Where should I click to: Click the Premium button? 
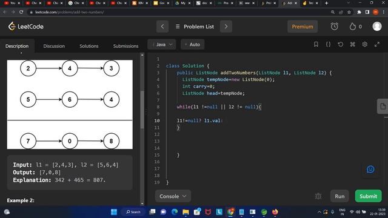[x=303, y=27]
